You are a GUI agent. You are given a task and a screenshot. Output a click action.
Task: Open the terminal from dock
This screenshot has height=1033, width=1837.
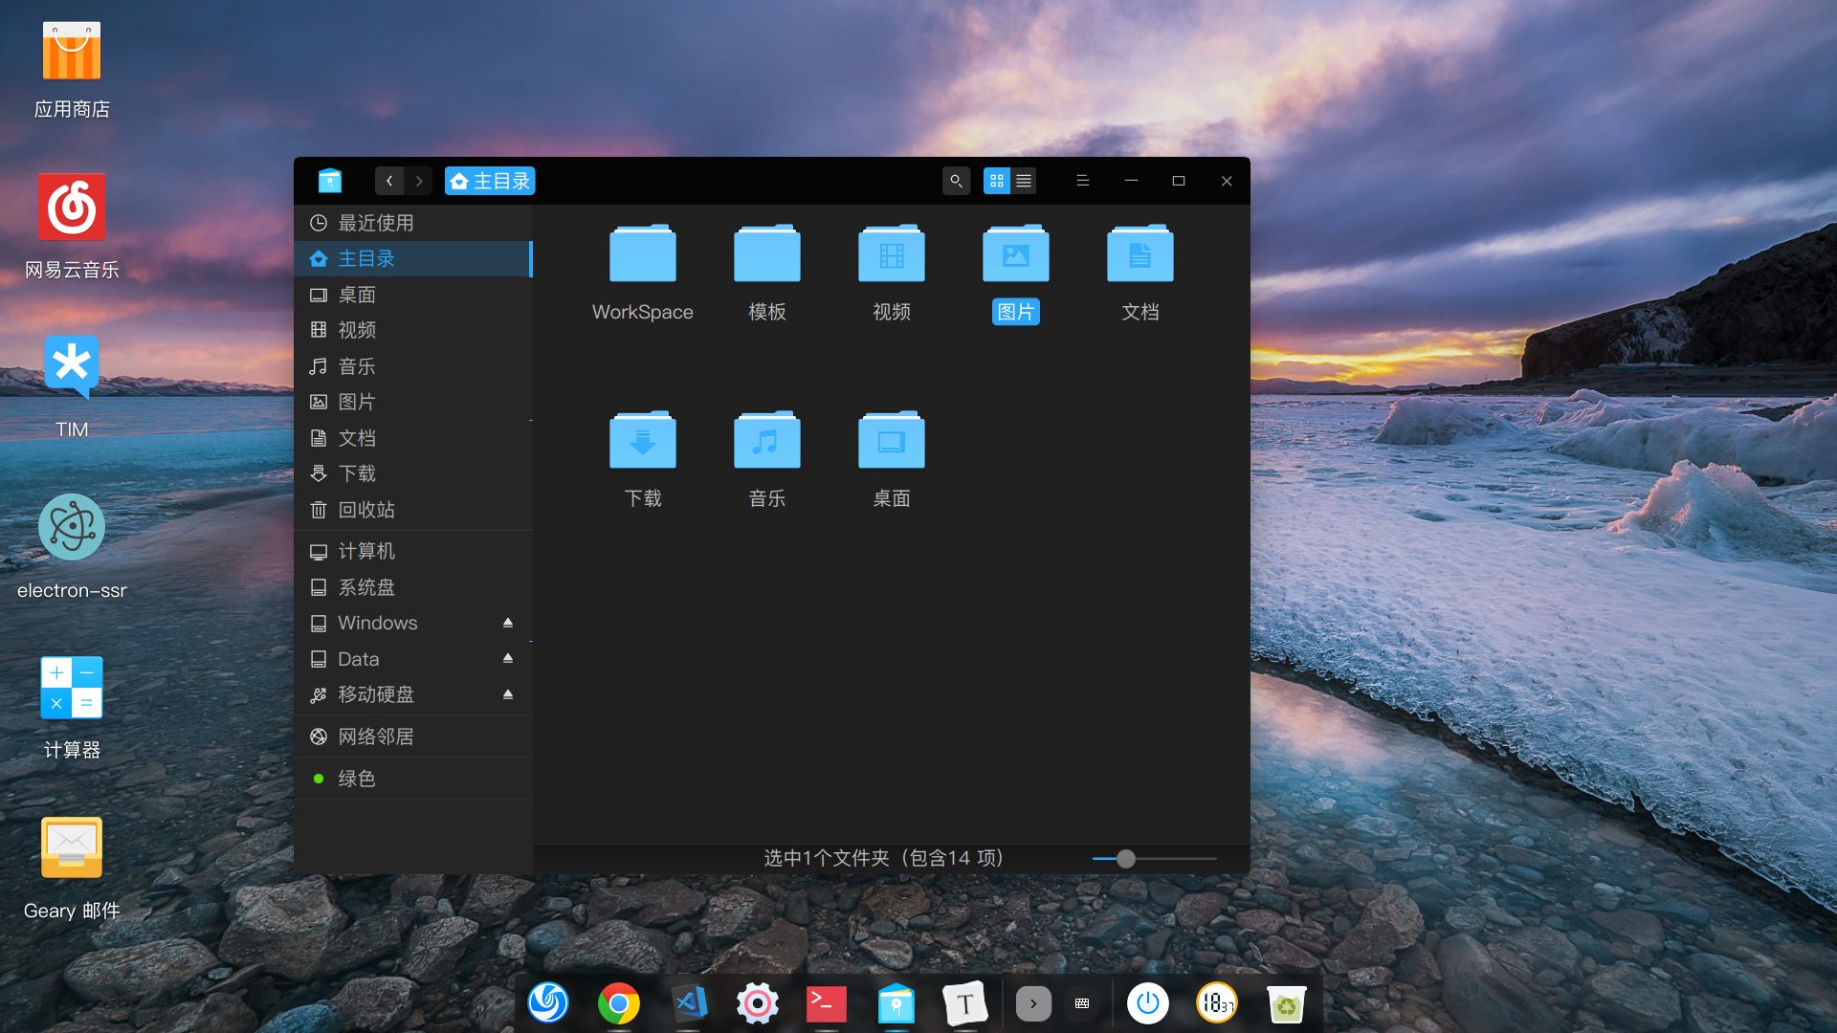[x=827, y=1003]
